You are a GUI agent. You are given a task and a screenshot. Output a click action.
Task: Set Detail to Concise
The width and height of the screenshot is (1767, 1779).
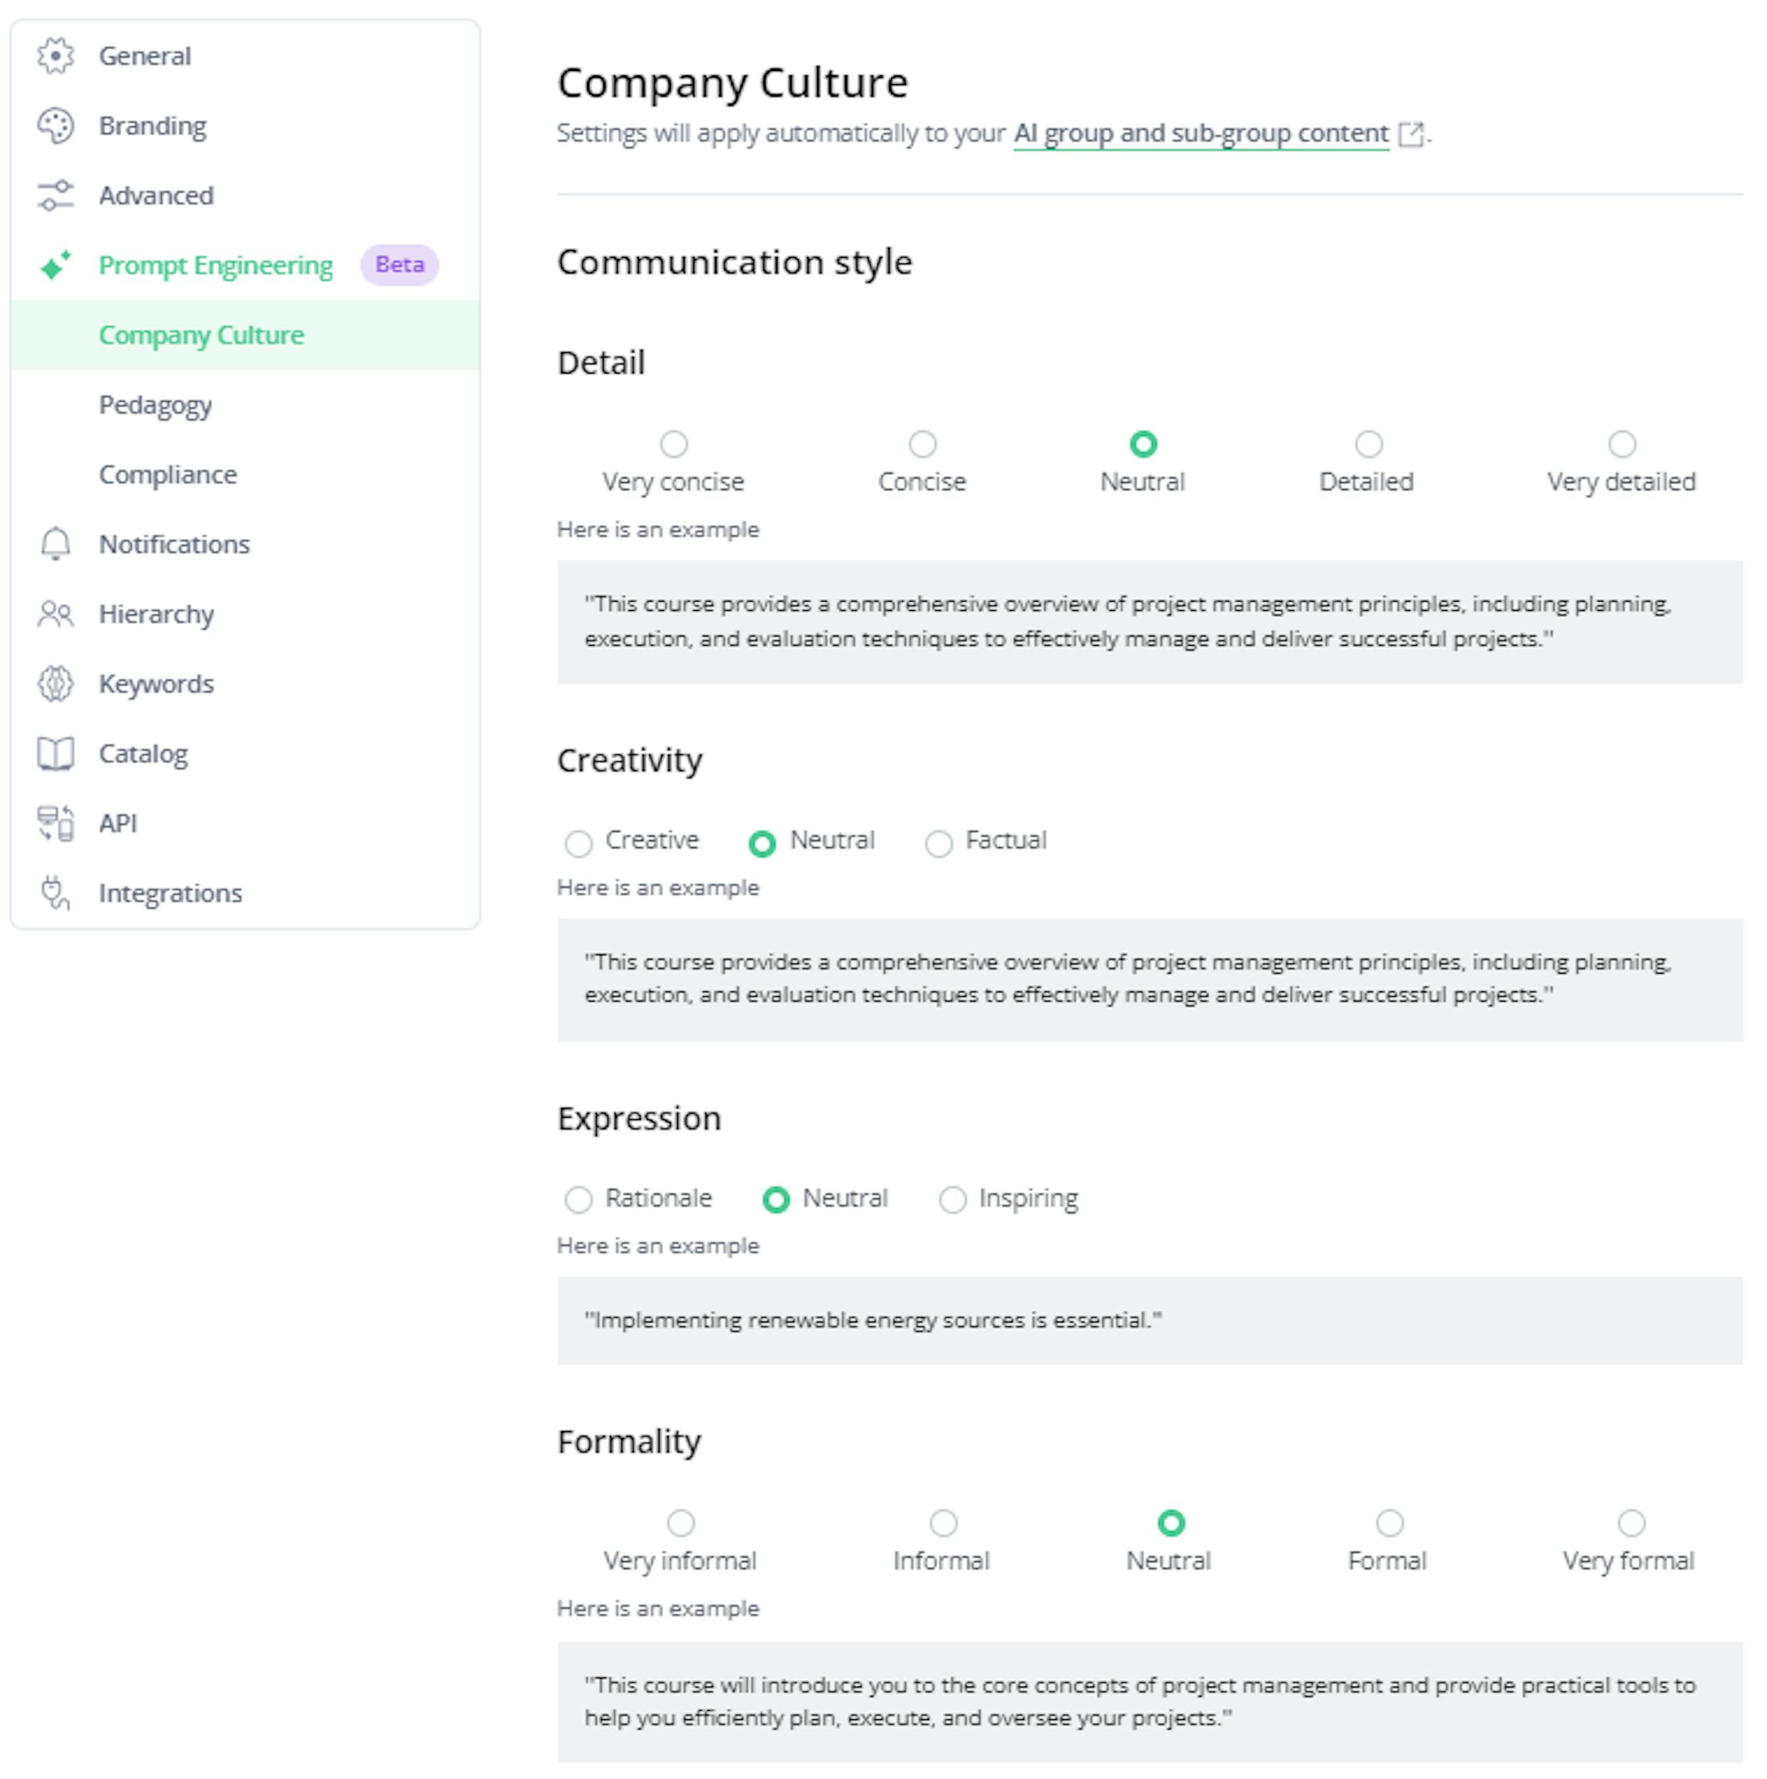point(922,445)
